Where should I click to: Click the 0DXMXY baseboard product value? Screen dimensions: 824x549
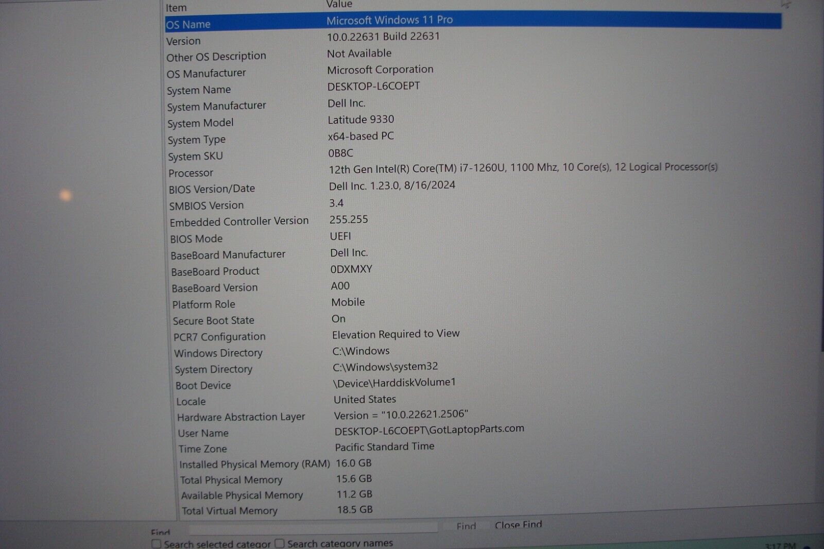[352, 269]
